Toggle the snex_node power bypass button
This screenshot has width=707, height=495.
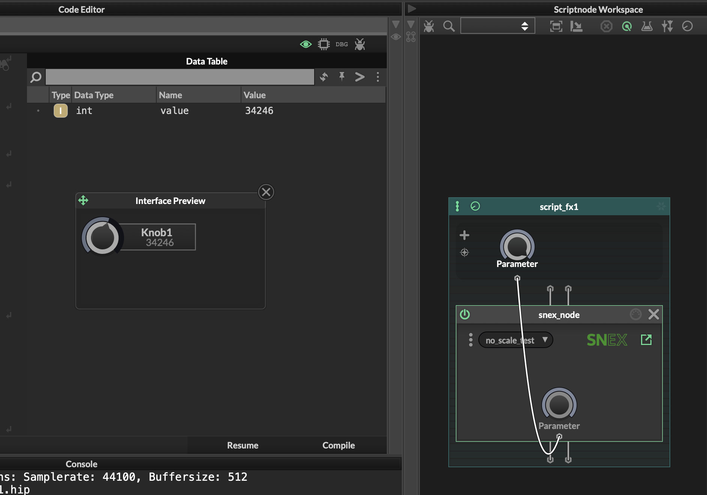[x=465, y=314]
